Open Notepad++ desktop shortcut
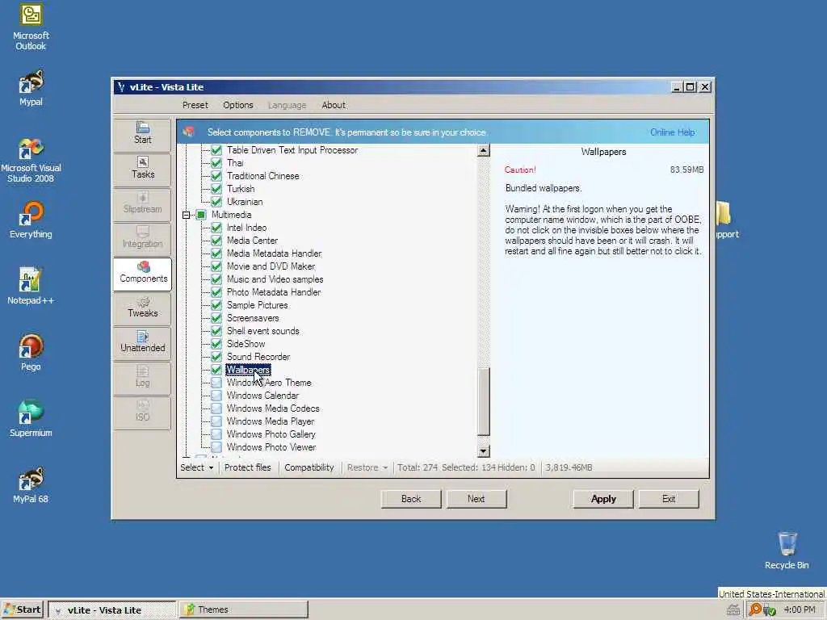 click(31, 287)
